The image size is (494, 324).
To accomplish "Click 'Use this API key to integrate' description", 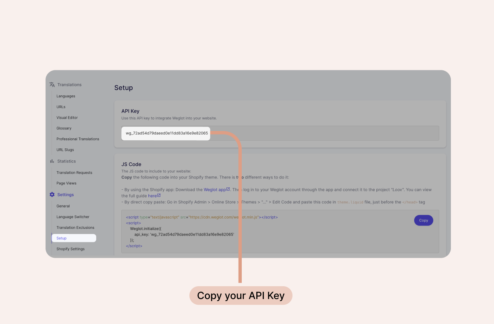I will pos(169,118).
